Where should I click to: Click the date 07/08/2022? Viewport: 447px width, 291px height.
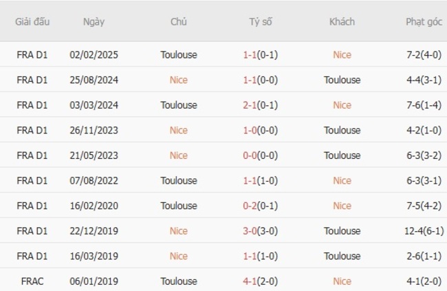(x=94, y=180)
